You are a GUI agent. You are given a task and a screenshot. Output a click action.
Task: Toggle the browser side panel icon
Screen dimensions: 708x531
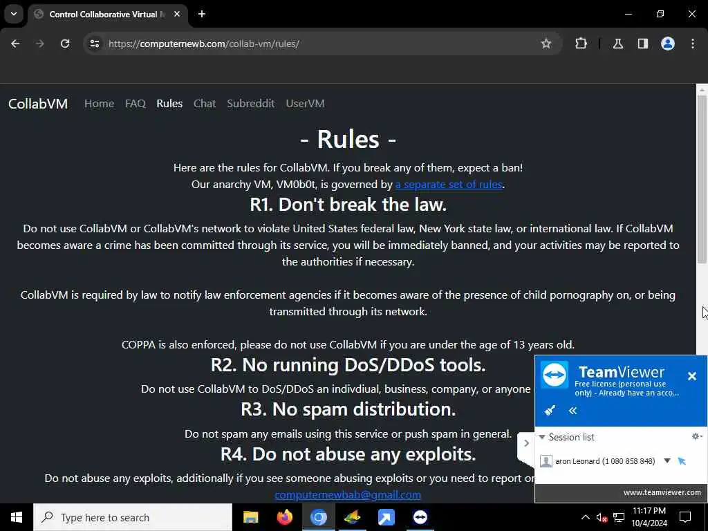point(642,44)
